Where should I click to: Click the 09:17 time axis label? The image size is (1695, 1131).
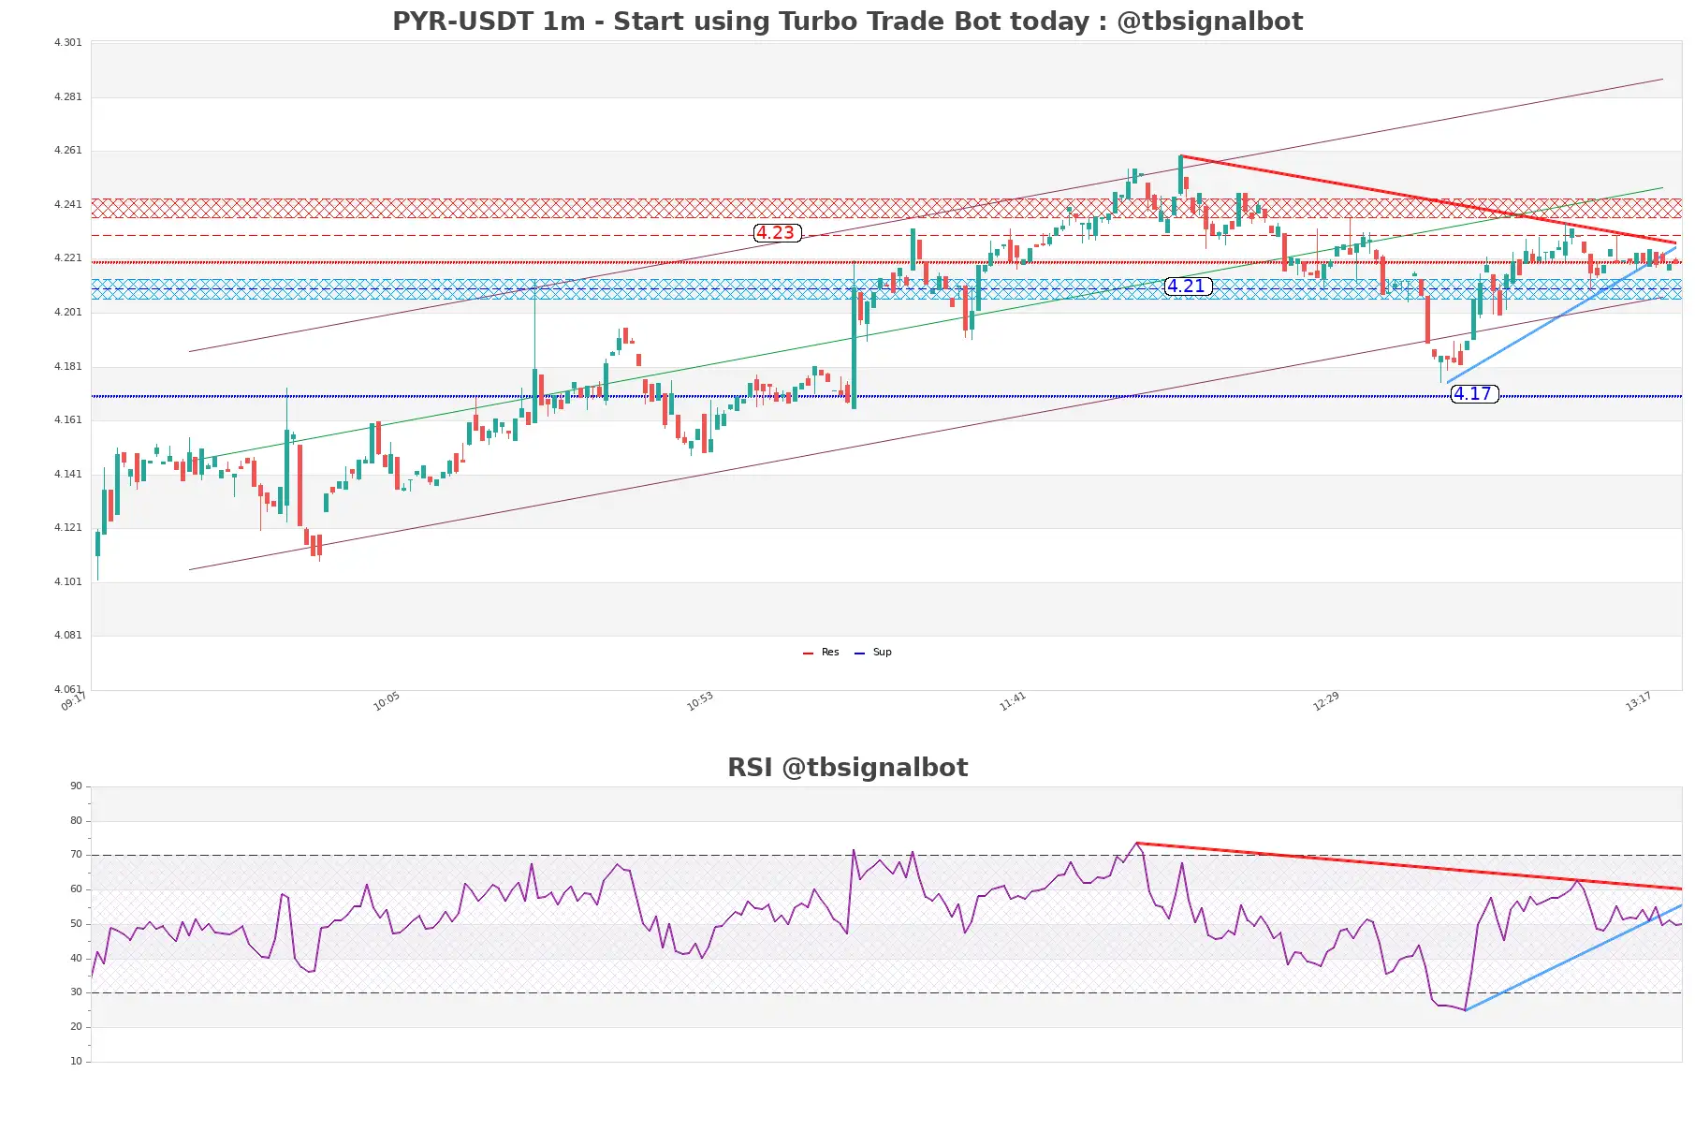[74, 701]
